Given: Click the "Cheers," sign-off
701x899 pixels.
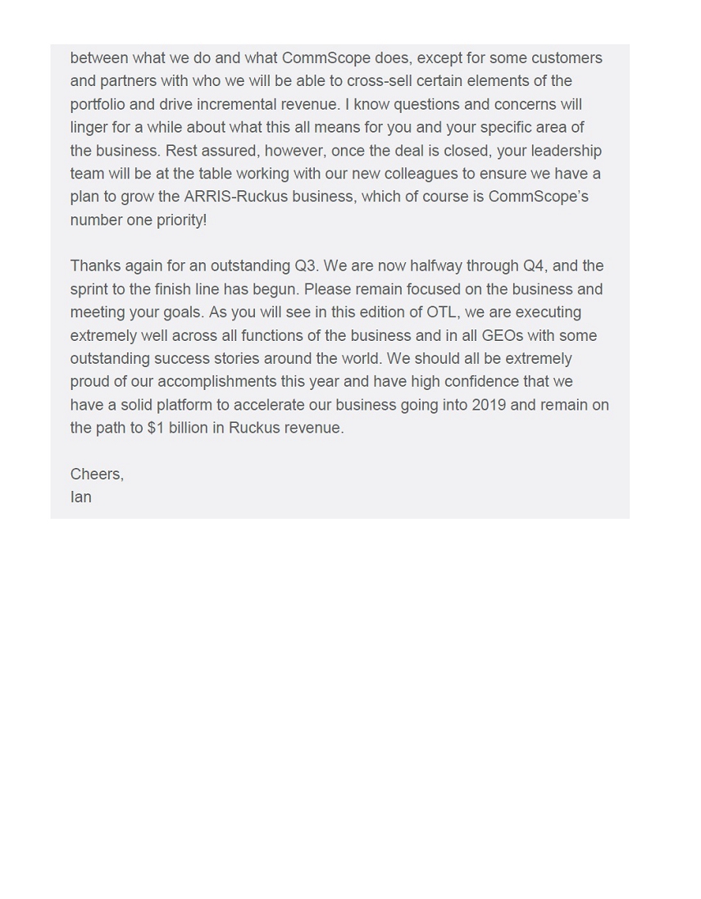Looking at the screenshot, I should pos(97,474).
